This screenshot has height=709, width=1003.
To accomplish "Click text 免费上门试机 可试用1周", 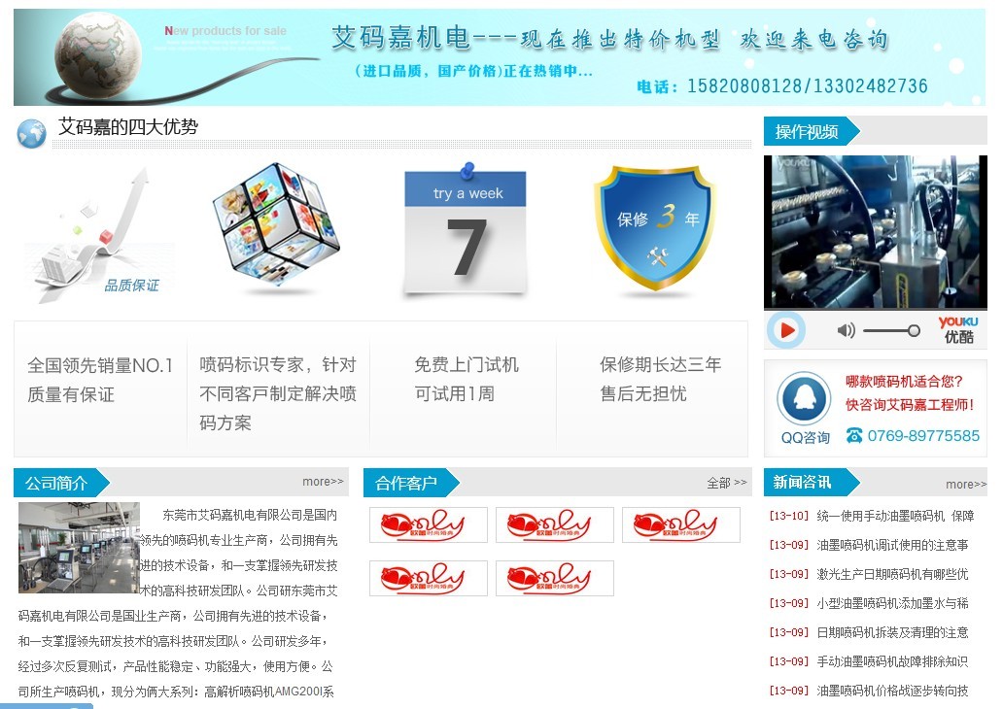I will [467, 379].
